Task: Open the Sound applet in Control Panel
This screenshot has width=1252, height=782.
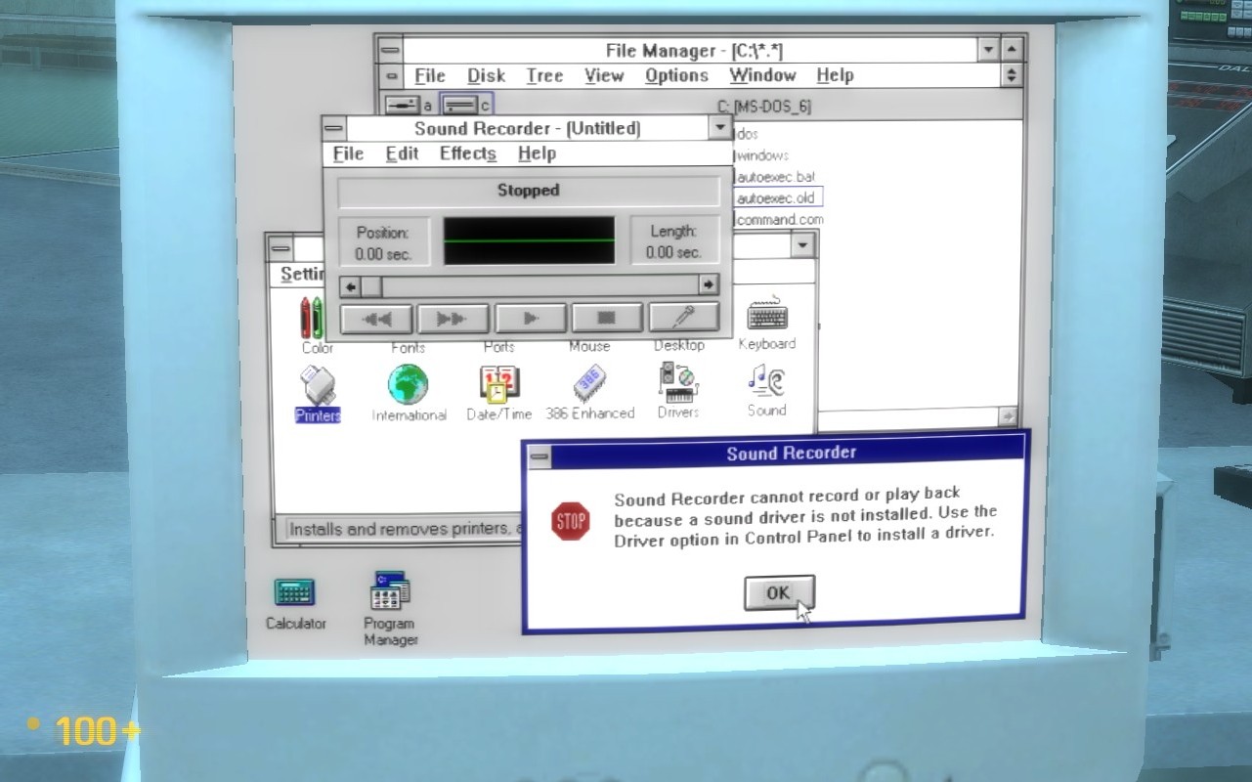Action: tap(765, 383)
